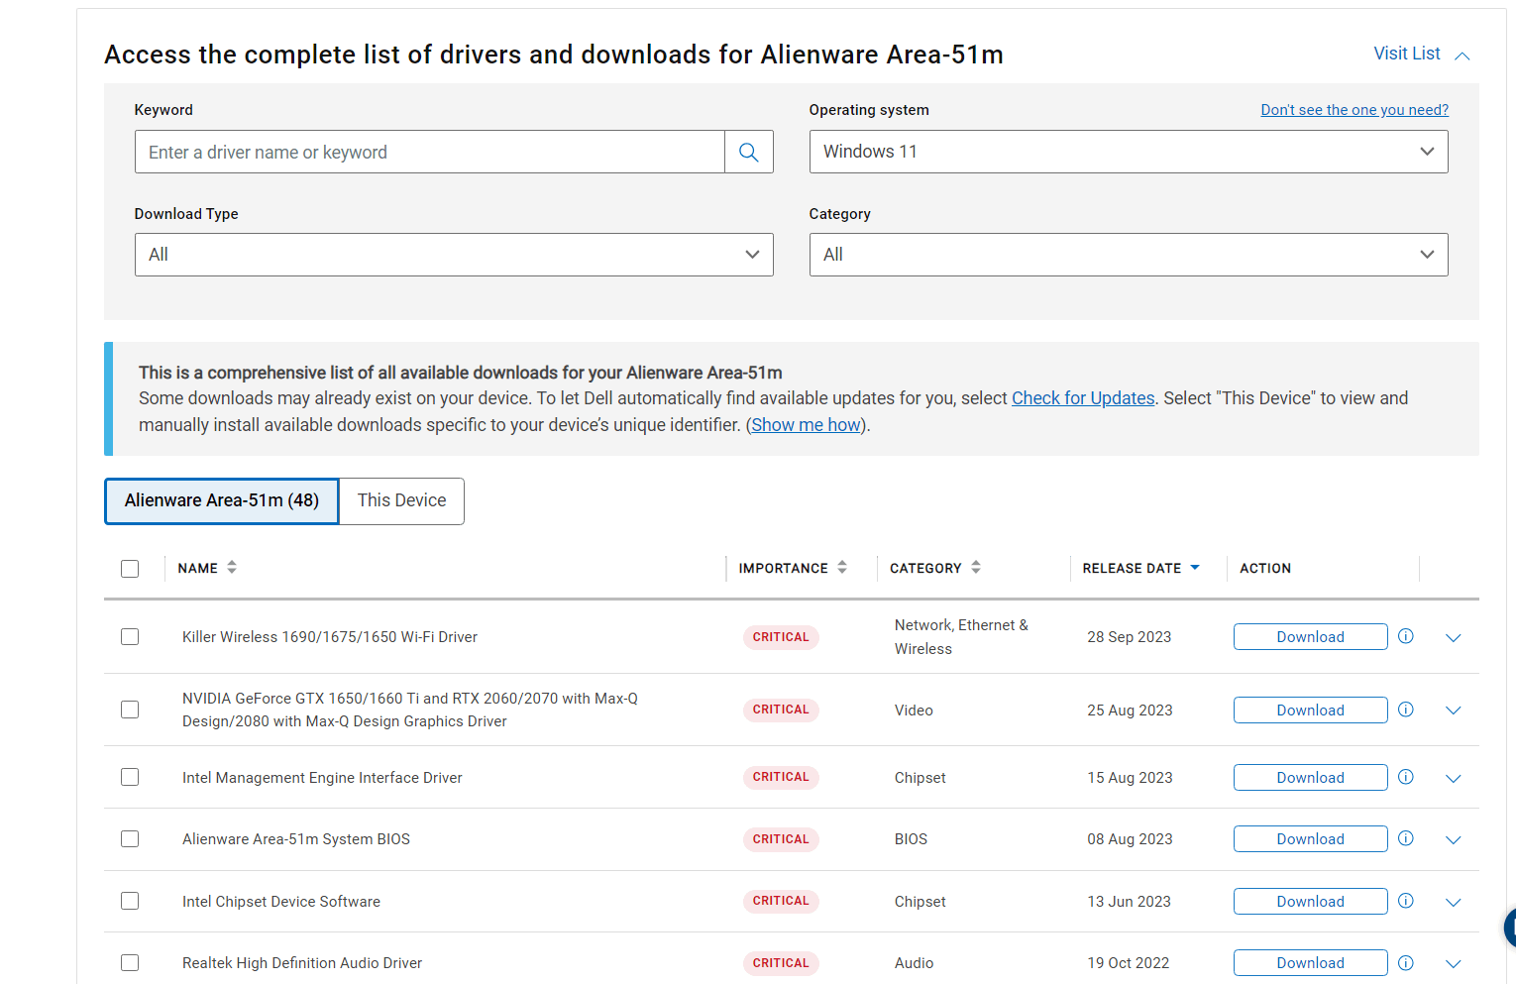The height and width of the screenshot is (984, 1516).
Task: Open the Operating system dropdown showing Windows 11
Action: click(1129, 152)
